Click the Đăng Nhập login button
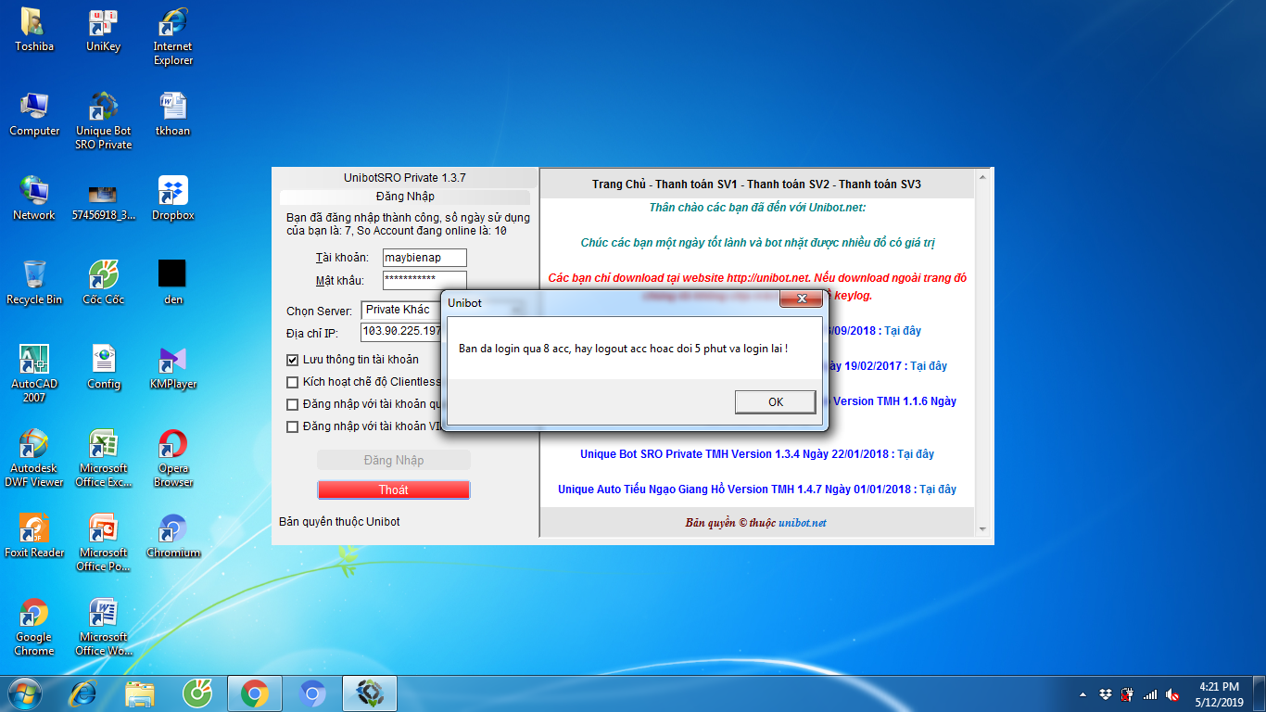This screenshot has height=712, width=1266. tap(394, 460)
